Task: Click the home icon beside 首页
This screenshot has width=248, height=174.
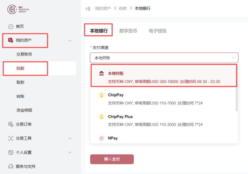Action: (x=11, y=26)
